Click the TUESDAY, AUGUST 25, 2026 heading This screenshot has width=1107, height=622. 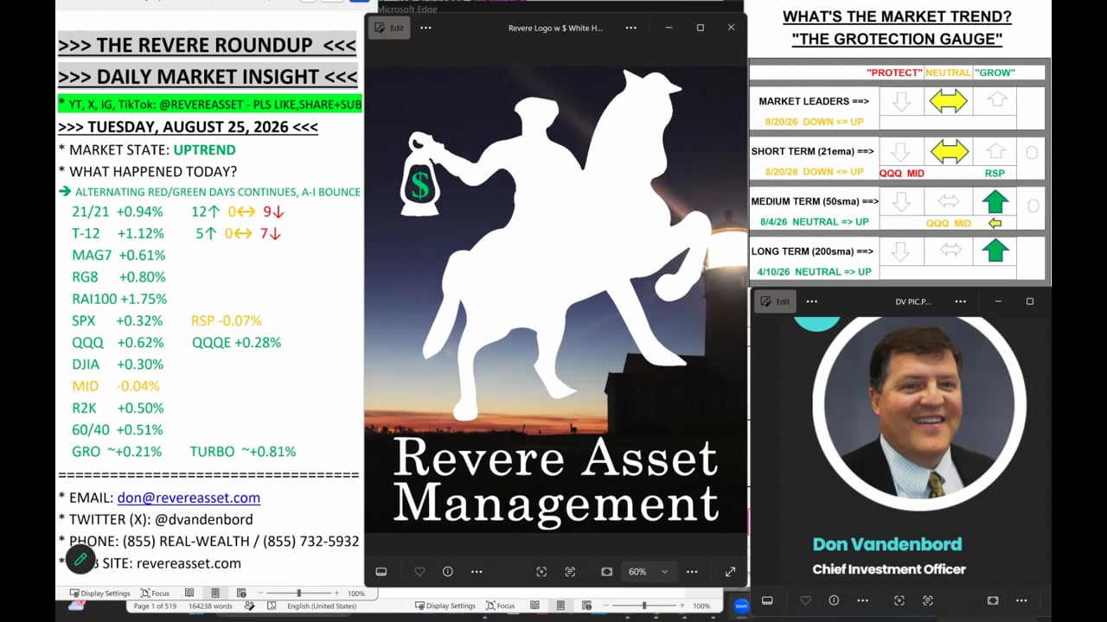tap(188, 127)
